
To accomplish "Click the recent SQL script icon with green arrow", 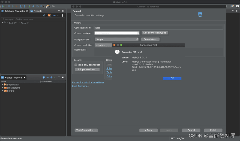I will pyautogui.click(x=25, y=6).
